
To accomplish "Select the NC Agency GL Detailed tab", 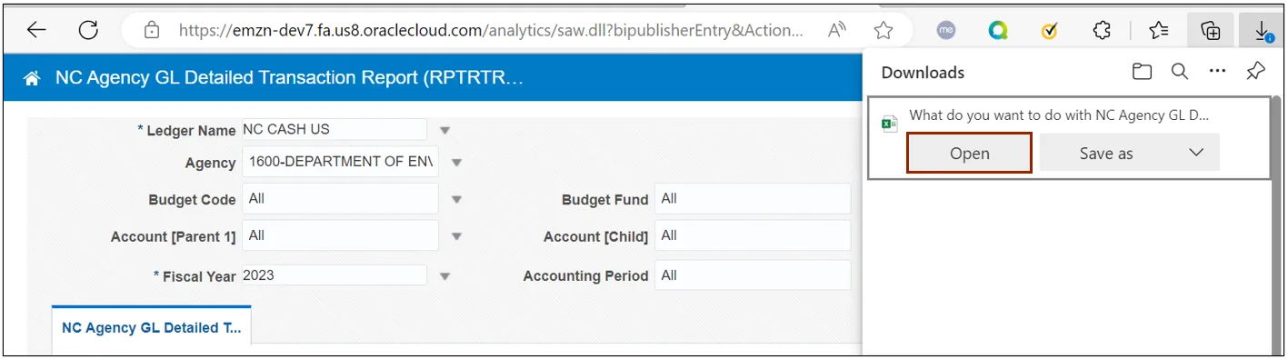I will click(151, 328).
